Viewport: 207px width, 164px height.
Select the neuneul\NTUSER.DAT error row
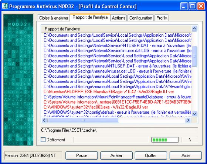[x=117, y=66]
